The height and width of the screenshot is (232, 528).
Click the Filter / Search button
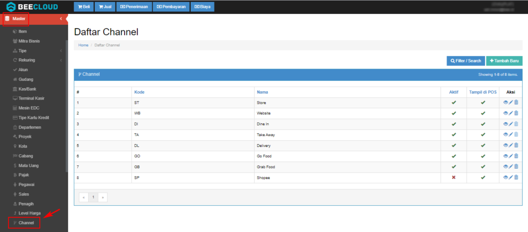466,61
